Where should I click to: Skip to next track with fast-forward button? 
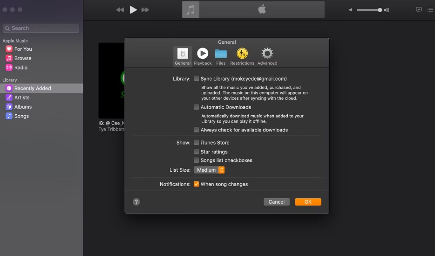145,10
